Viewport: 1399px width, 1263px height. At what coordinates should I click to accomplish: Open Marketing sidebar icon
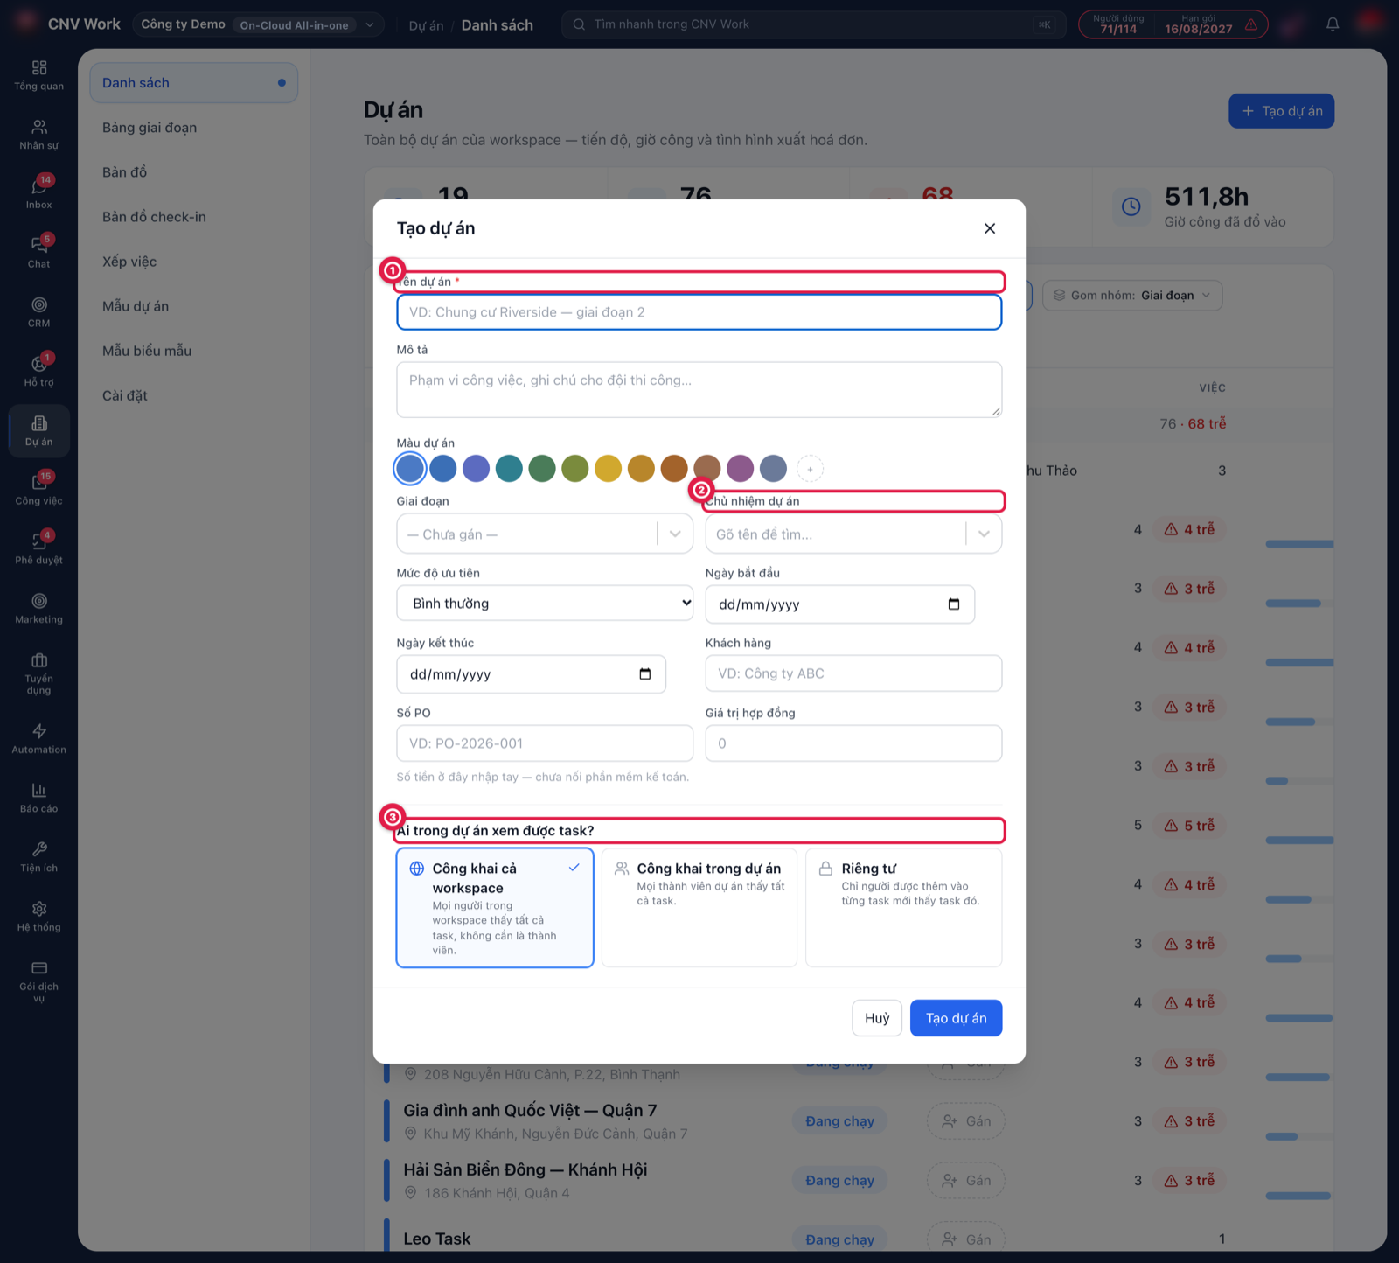[x=39, y=609]
